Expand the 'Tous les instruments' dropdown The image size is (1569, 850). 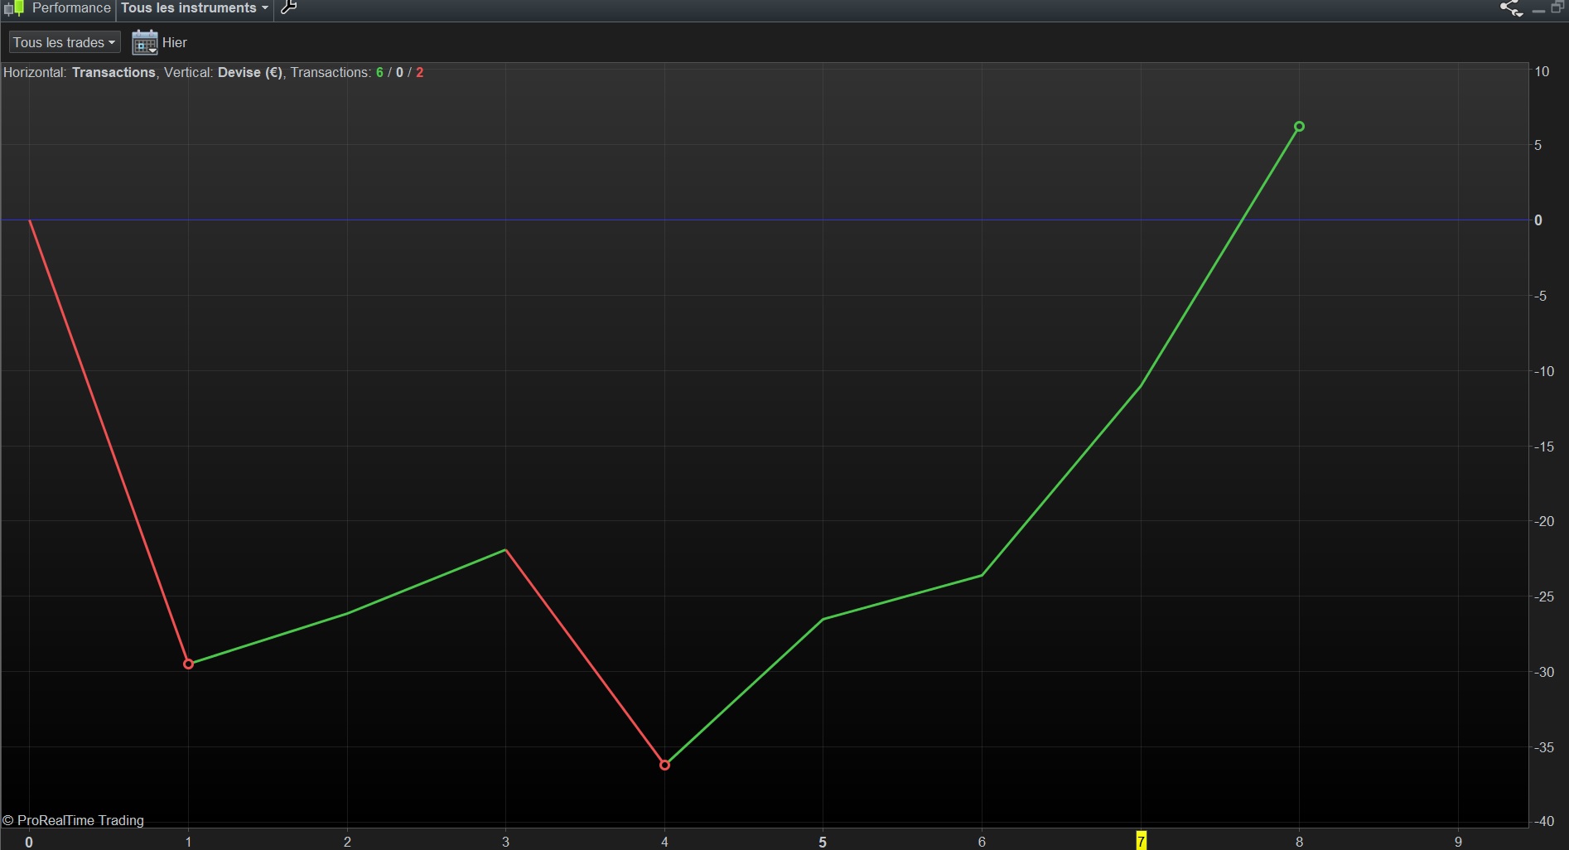195,8
